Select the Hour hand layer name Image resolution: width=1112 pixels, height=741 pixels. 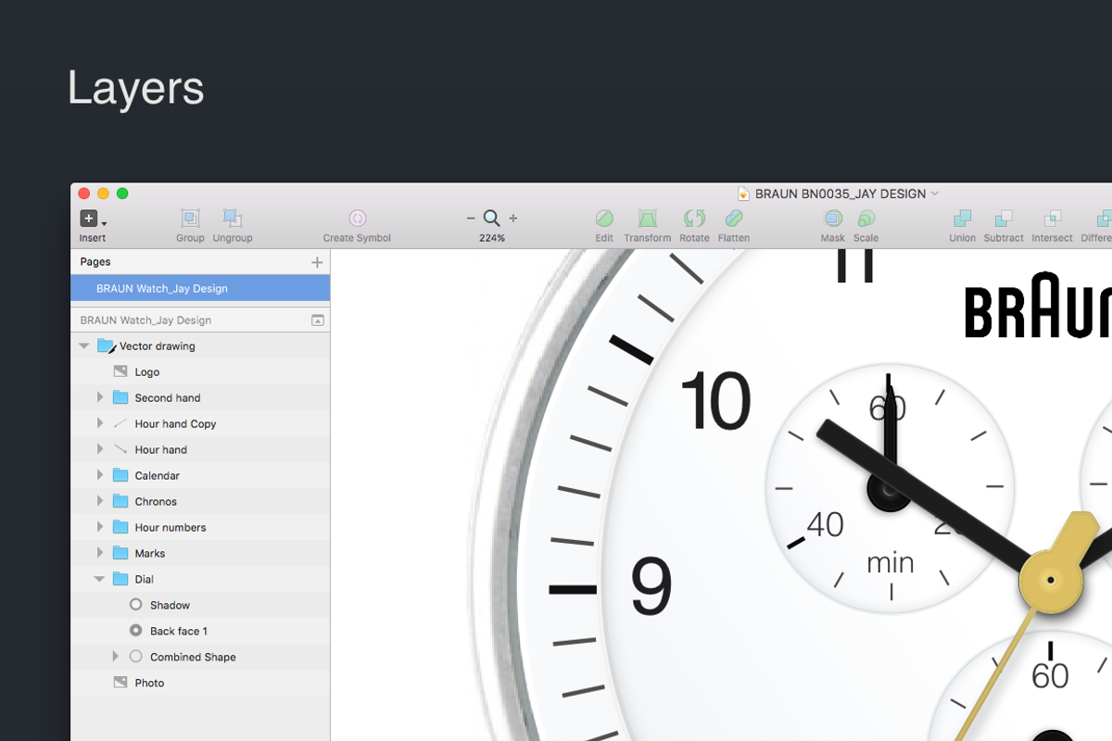pos(161,449)
